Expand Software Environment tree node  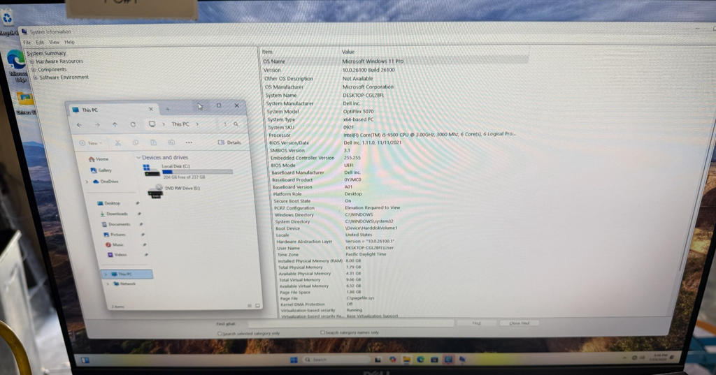click(34, 78)
